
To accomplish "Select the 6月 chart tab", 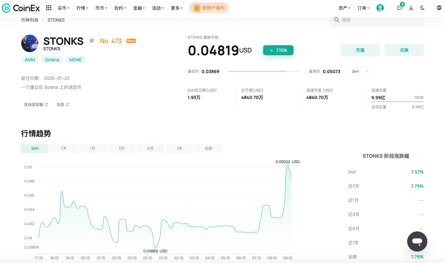I will click(150, 148).
